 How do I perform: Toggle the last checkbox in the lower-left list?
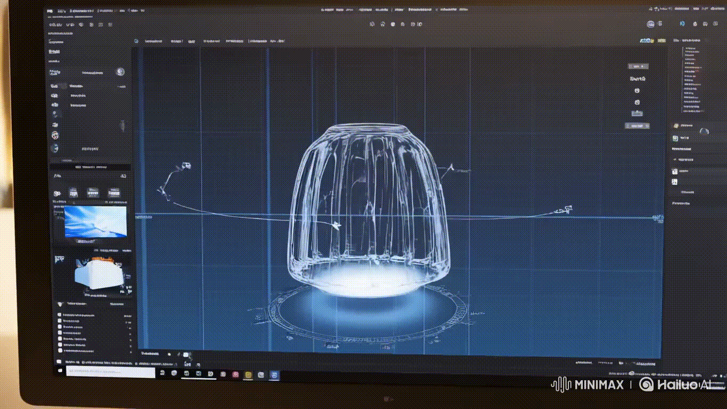click(60, 350)
